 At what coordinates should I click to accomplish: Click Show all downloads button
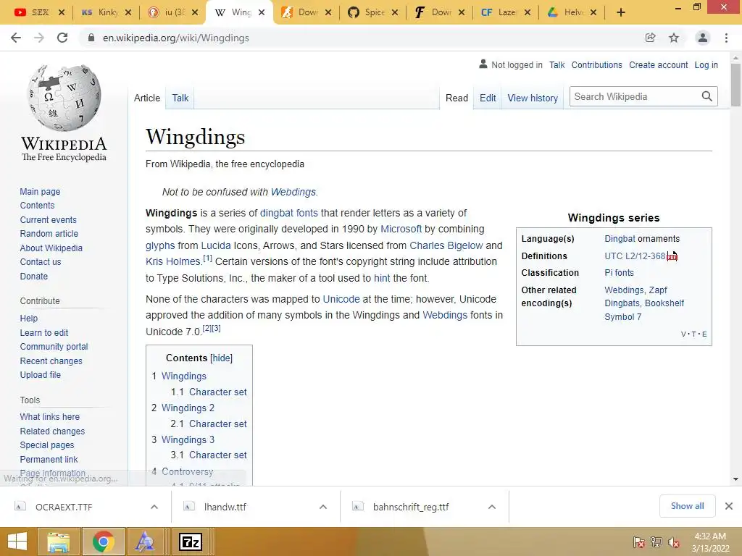coord(687,506)
